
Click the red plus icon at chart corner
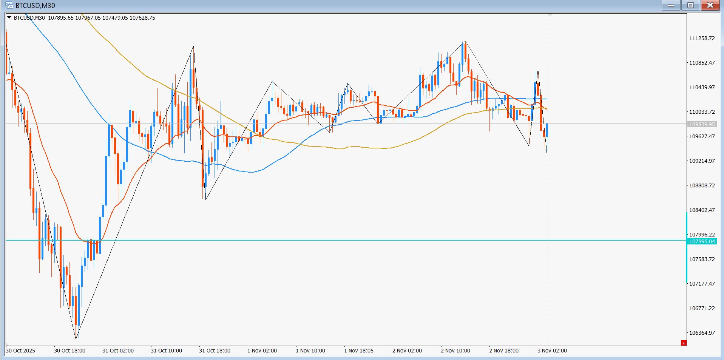pyautogui.click(x=684, y=343)
